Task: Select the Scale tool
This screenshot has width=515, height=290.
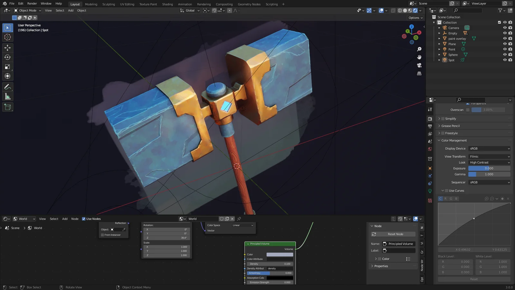Action: coord(7,67)
